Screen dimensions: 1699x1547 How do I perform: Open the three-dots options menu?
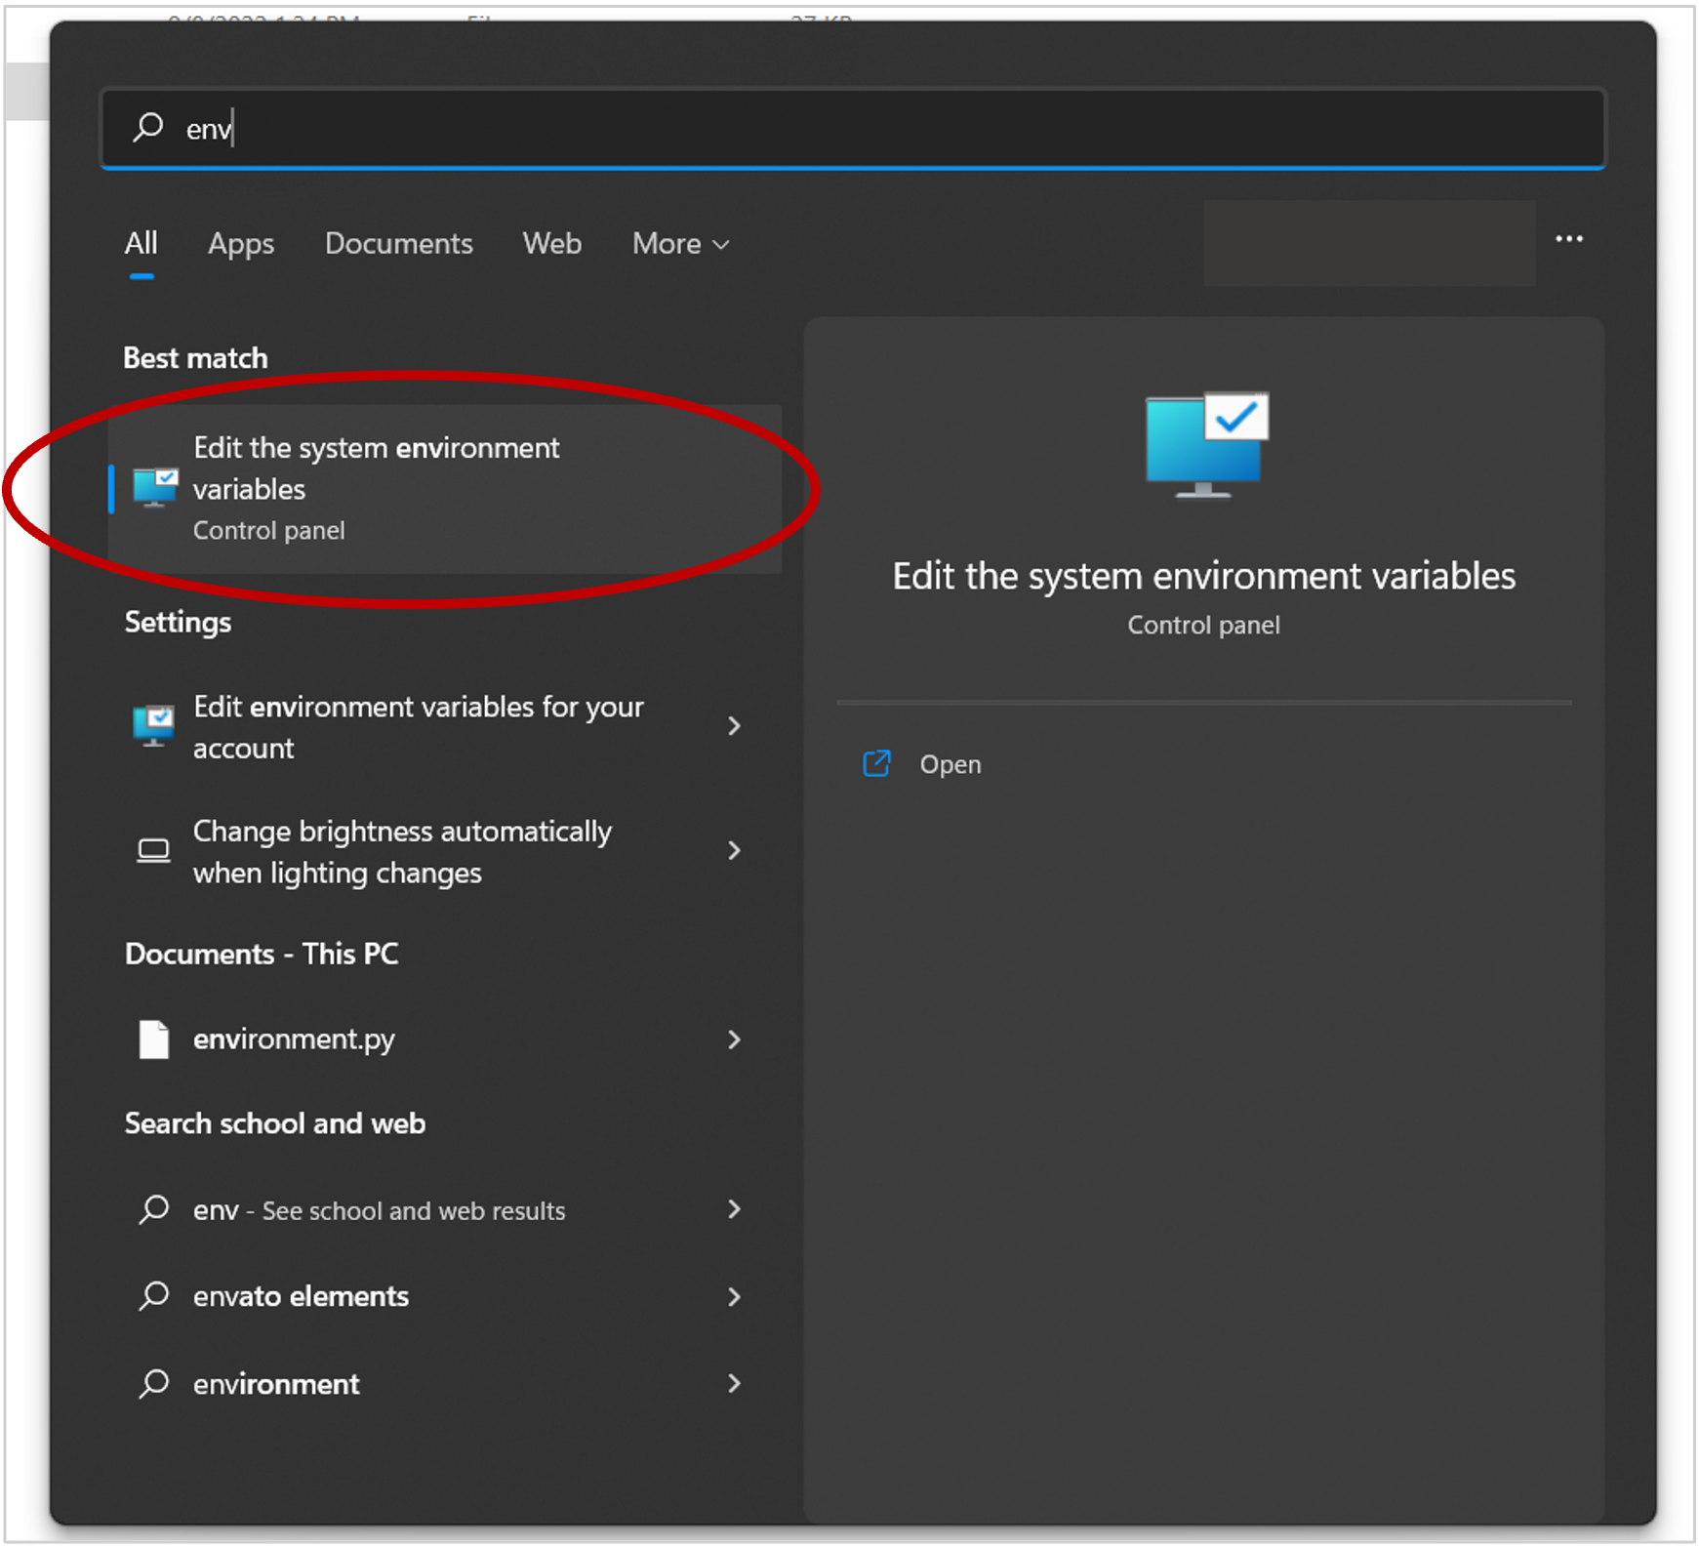click(1568, 239)
